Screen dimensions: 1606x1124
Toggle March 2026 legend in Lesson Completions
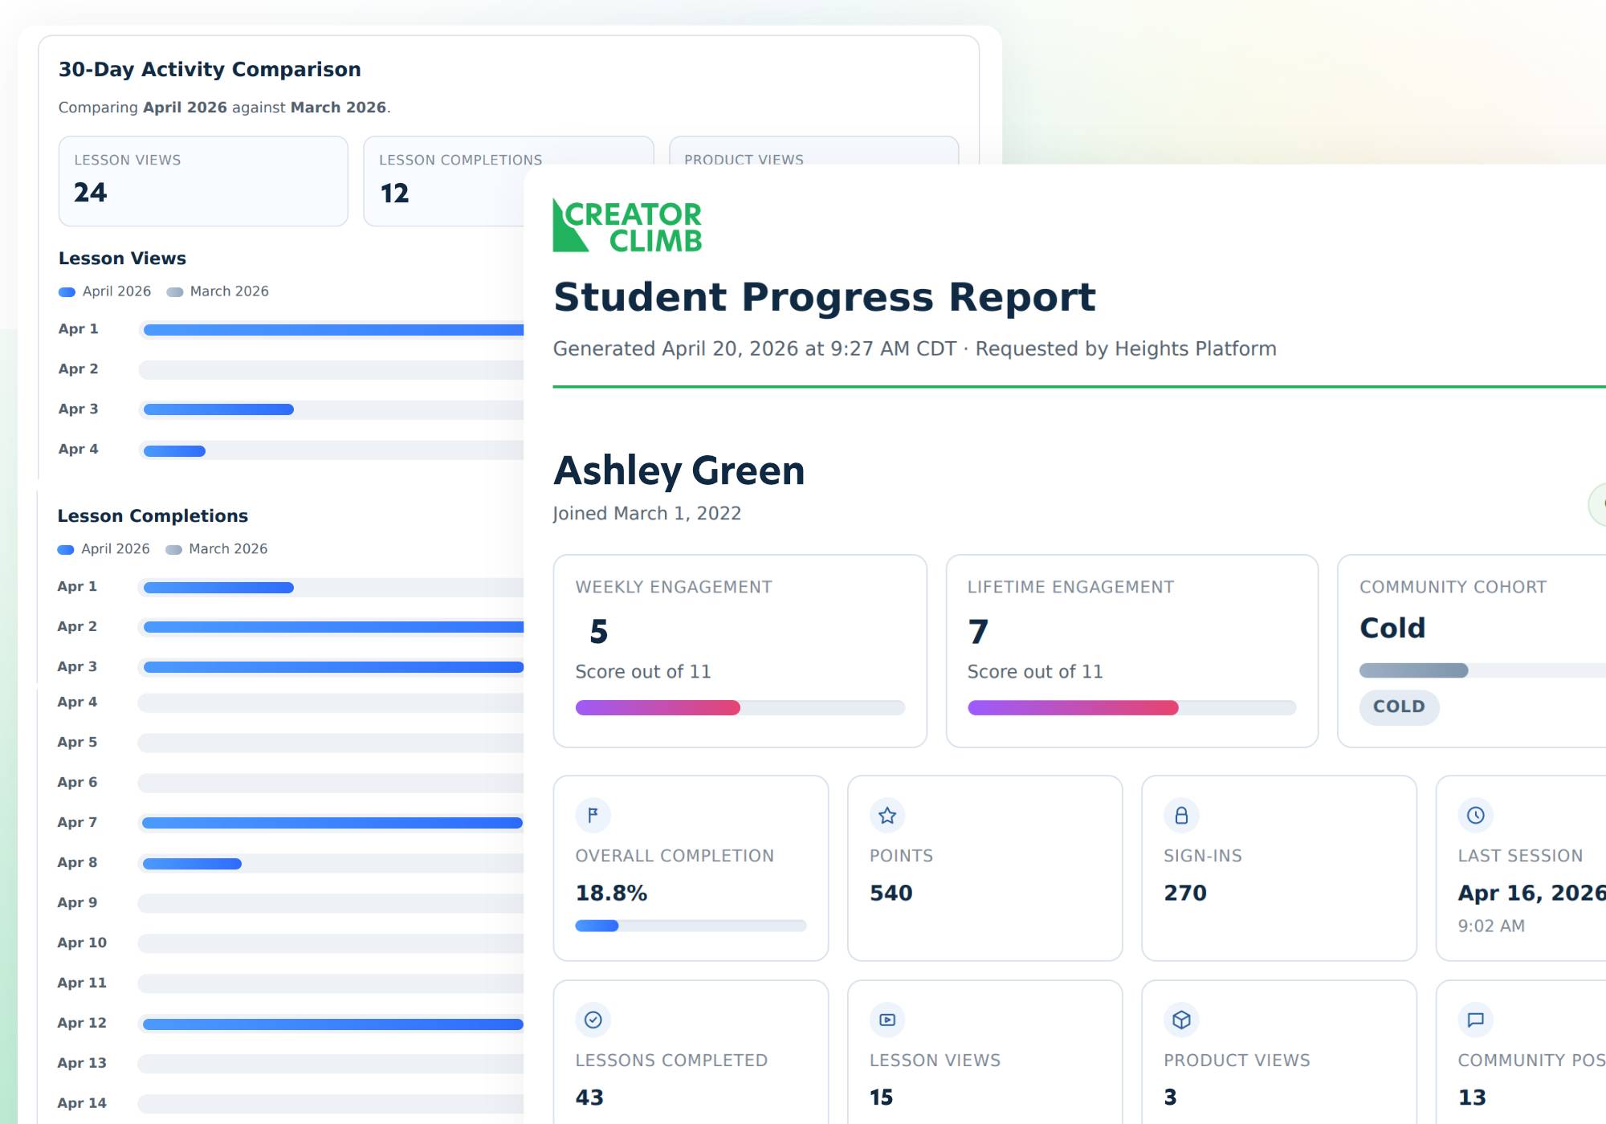[x=217, y=549]
